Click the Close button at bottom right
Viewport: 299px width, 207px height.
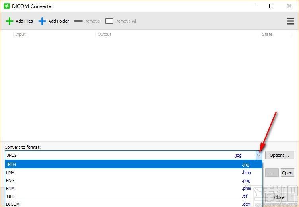(280, 197)
